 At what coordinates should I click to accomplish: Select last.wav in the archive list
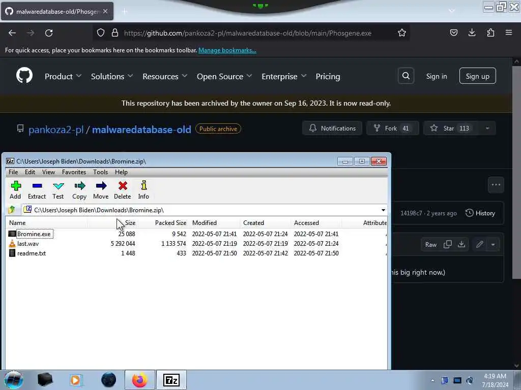27,243
